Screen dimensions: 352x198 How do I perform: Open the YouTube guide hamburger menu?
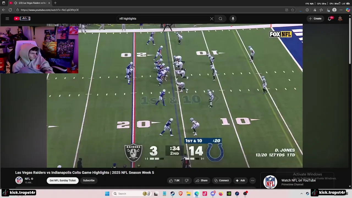[7, 18]
